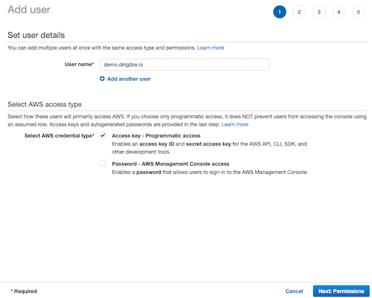Jump to wizard step 3 circle
Image resolution: width=372 pixels, height=298 pixels.
(319, 12)
